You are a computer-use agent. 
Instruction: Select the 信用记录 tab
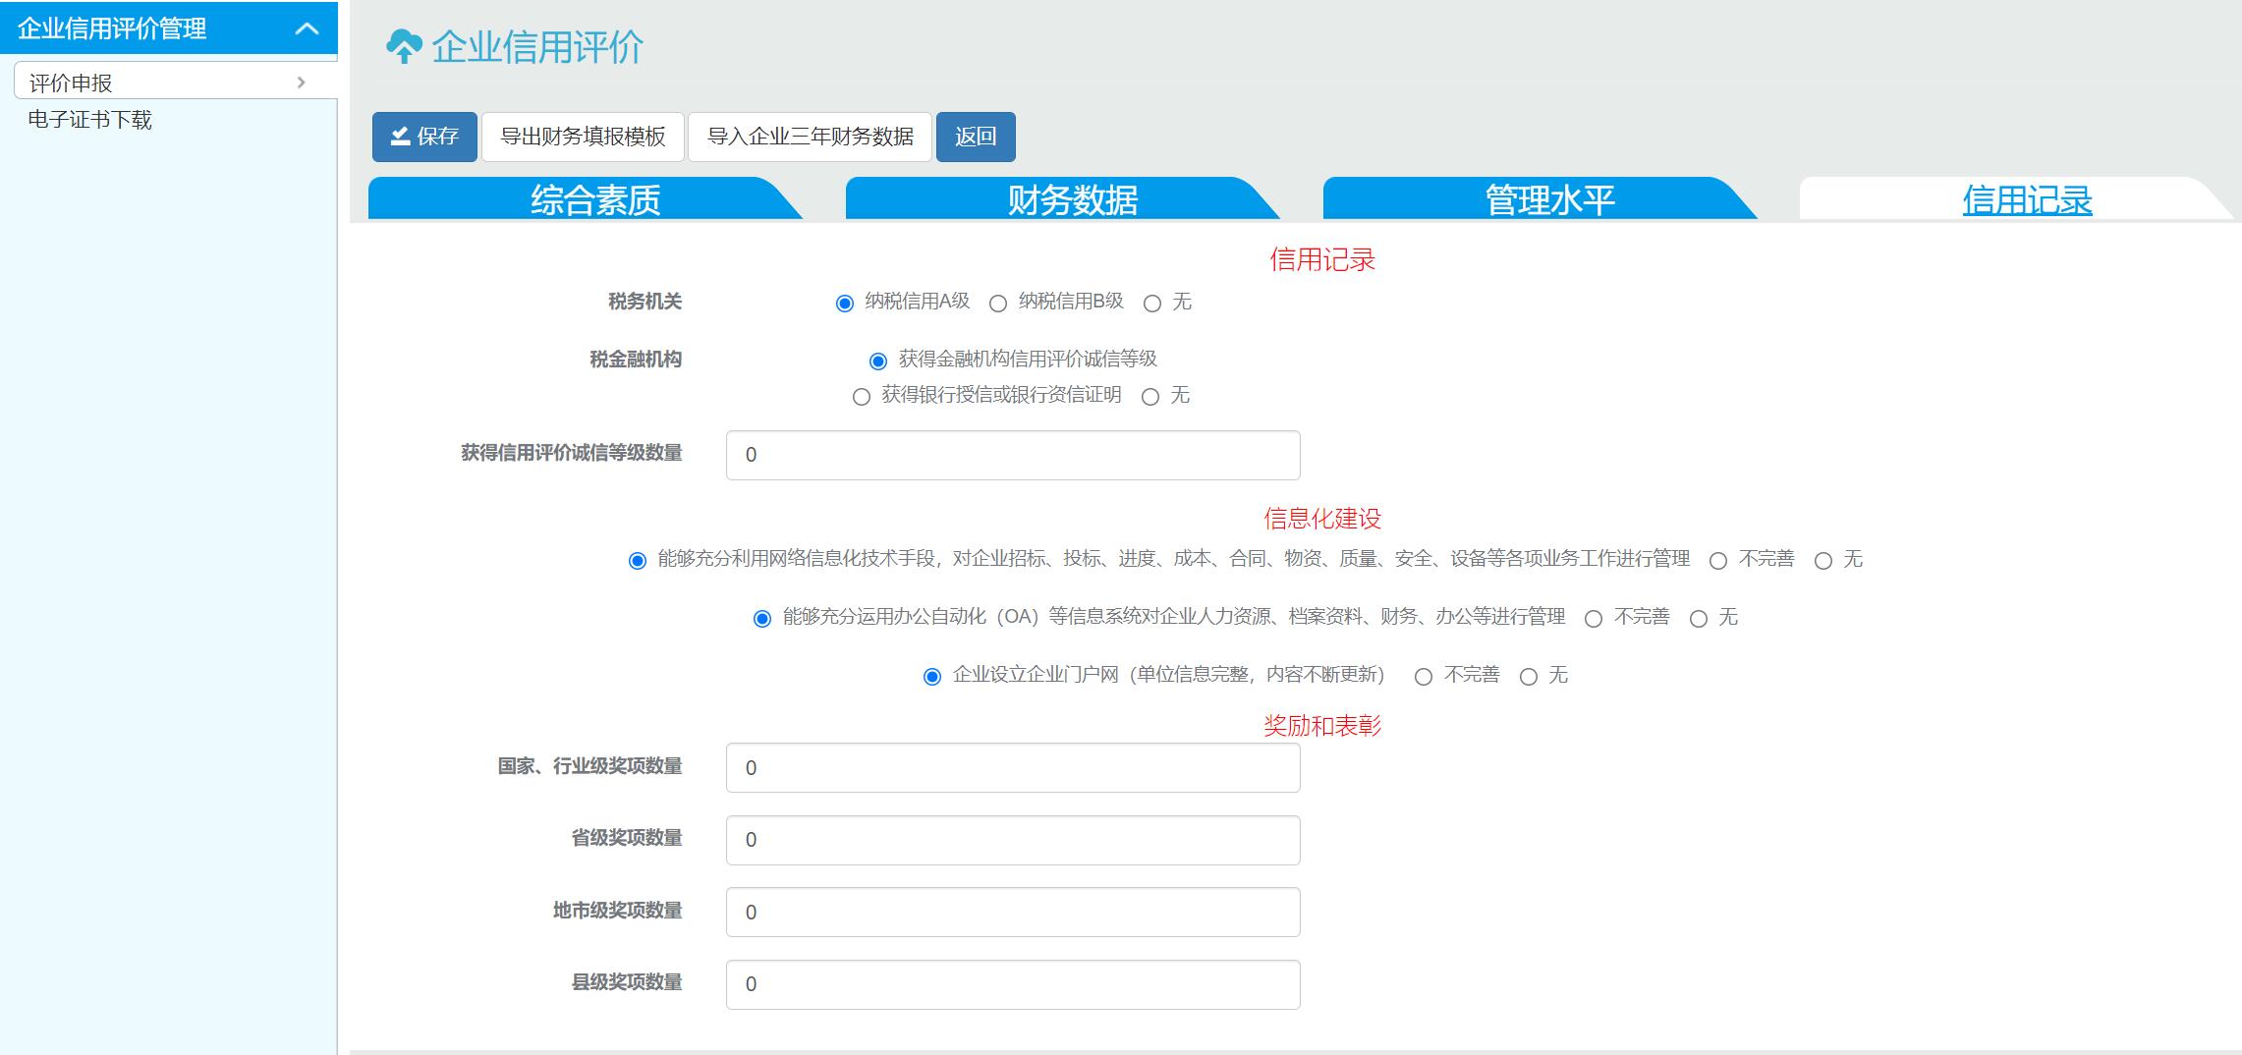[x=2026, y=199]
